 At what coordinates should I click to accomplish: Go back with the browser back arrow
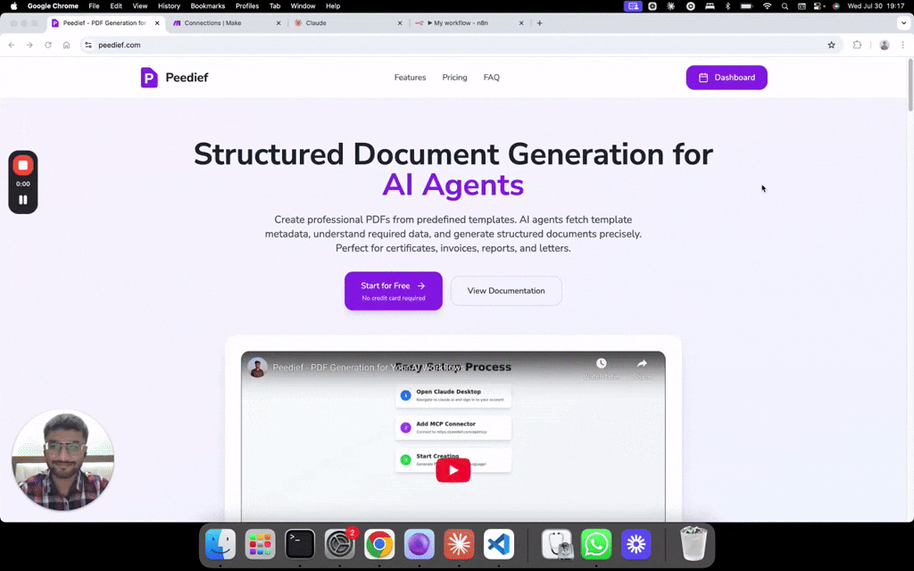12,45
